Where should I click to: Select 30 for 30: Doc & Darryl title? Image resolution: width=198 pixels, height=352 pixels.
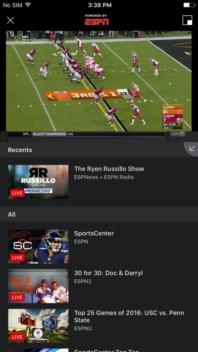108,273
